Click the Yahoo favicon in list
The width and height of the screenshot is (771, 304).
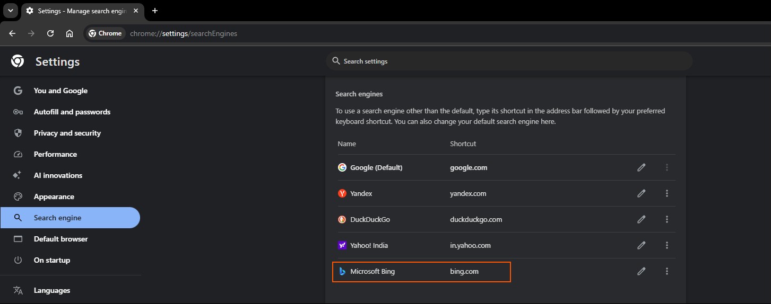[x=342, y=245]
